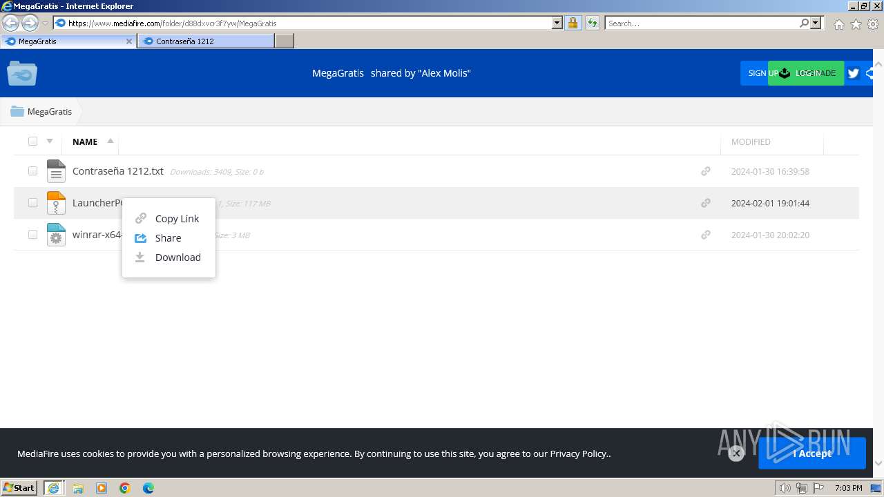884x497 pixels.
Task: Expand the address bar URL dropdown
Action: pos(557,23)
